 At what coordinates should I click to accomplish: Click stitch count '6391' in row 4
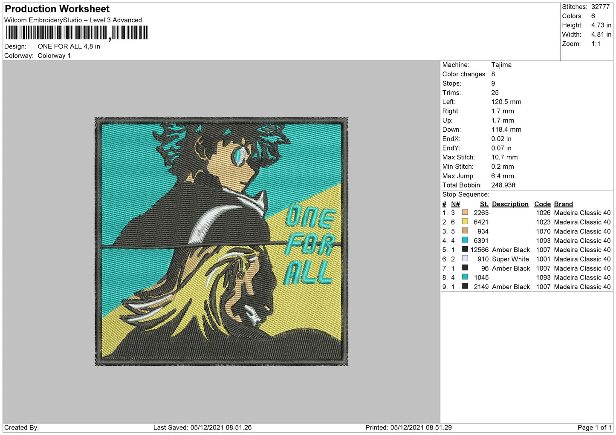click(x=481, y=240)
